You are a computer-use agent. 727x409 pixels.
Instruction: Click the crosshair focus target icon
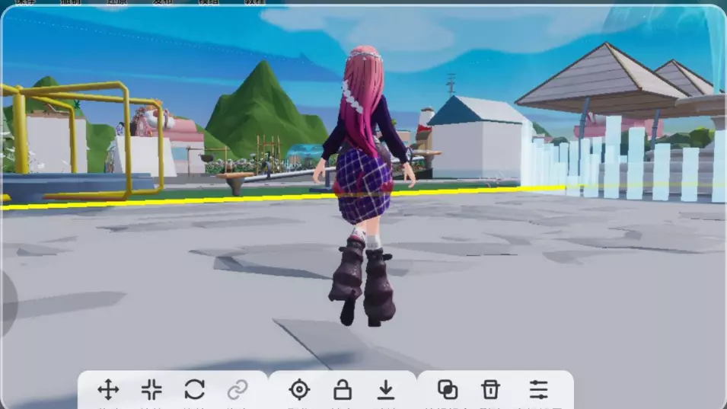(x=299, y=390)
